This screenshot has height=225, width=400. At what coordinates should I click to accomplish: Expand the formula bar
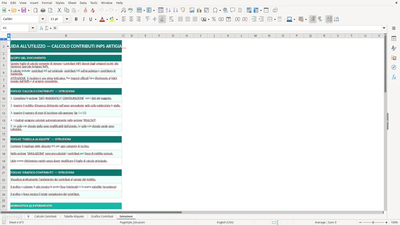coord(384,28)
